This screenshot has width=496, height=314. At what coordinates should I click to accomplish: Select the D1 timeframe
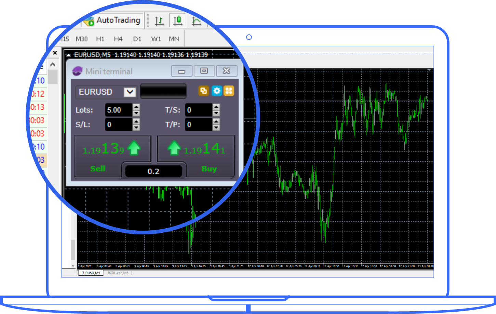(137, 39)
